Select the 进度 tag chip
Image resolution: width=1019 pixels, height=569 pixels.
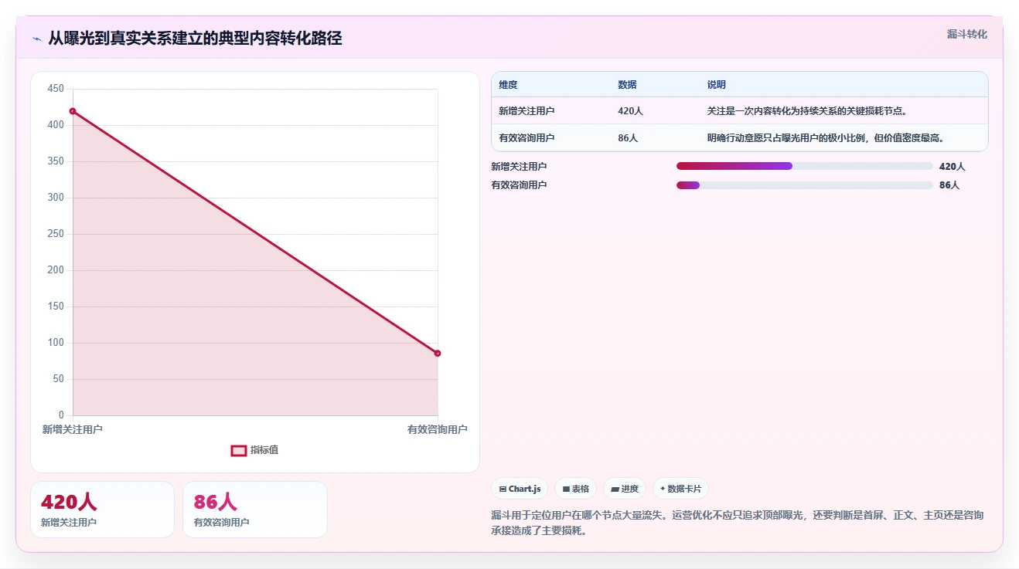pos(625,489)
